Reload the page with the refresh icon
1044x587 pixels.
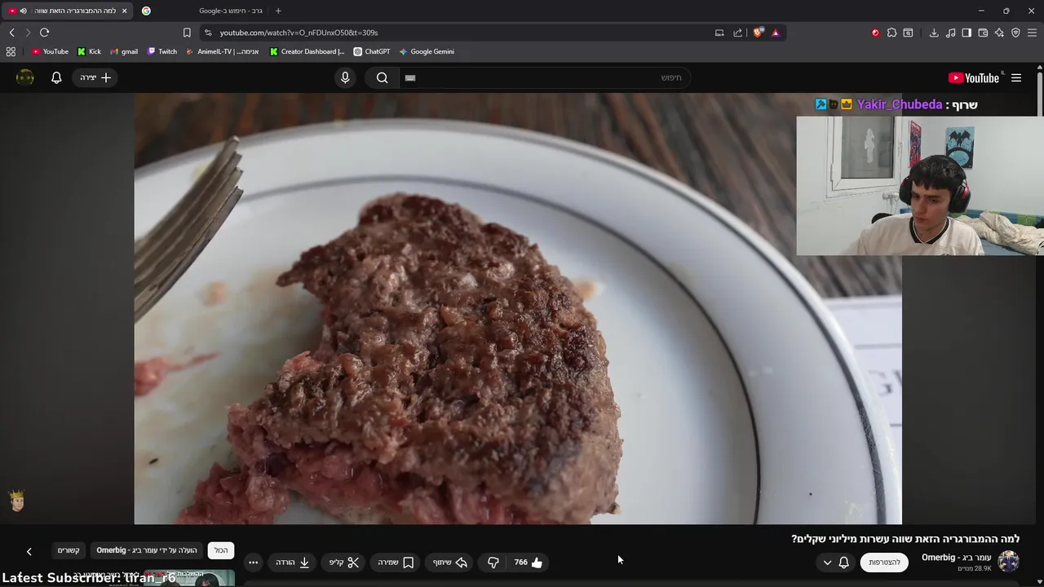tap(44, 33)
